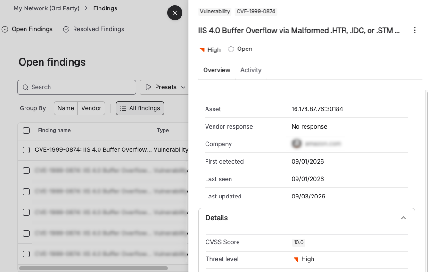Close the finding details panel

(175, 13)
